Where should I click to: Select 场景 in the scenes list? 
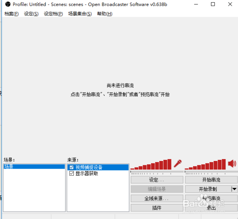pyautogui.click(x=34, y=166)
